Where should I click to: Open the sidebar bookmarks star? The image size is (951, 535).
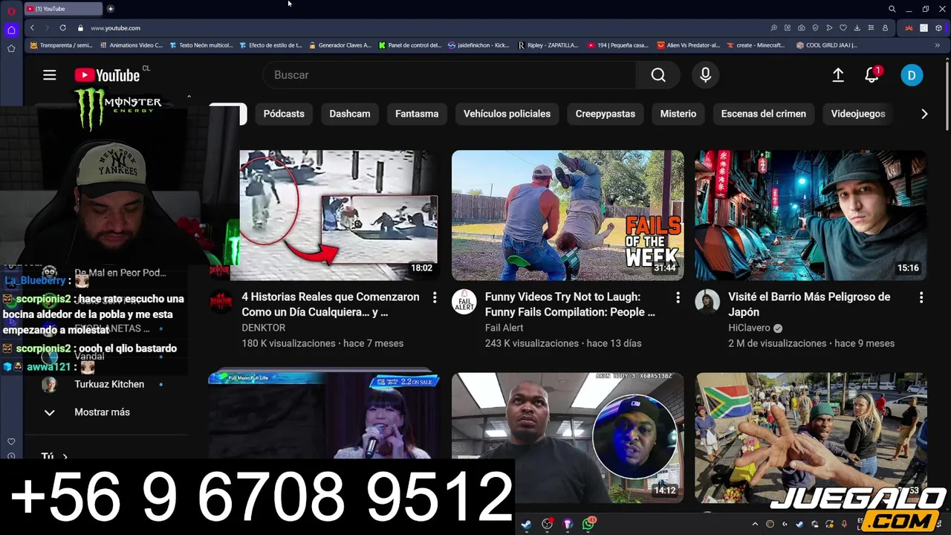pos(11,48)
